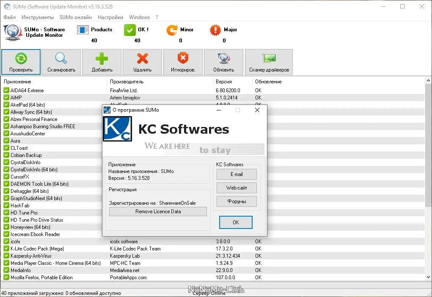Select the Ashampoo Burning Studio FREE row
This screenshot has width=432, height=297.
(52, 126)
